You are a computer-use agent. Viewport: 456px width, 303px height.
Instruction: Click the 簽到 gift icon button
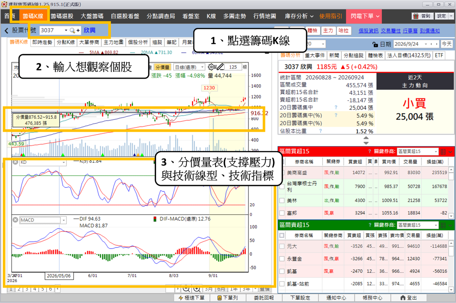pos(423,16)
